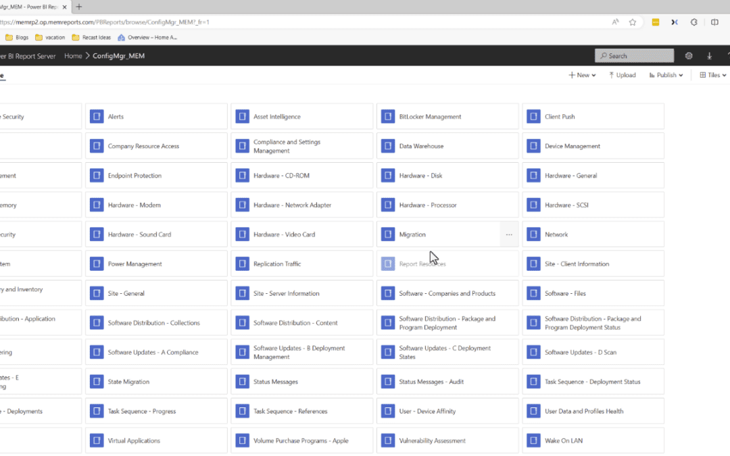Open the Hardware - CD-ROM folder
730x456 pixels.
(x=301, y=176)
